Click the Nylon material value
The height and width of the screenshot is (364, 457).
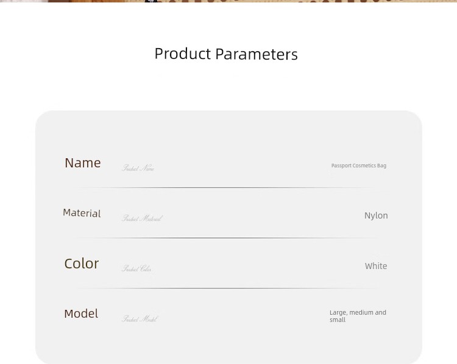(376, 215)
